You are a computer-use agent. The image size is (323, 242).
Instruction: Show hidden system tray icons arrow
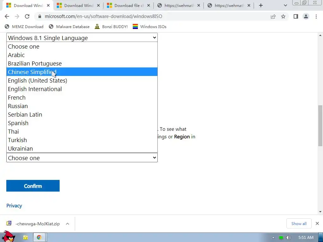(x=273, y=238)
